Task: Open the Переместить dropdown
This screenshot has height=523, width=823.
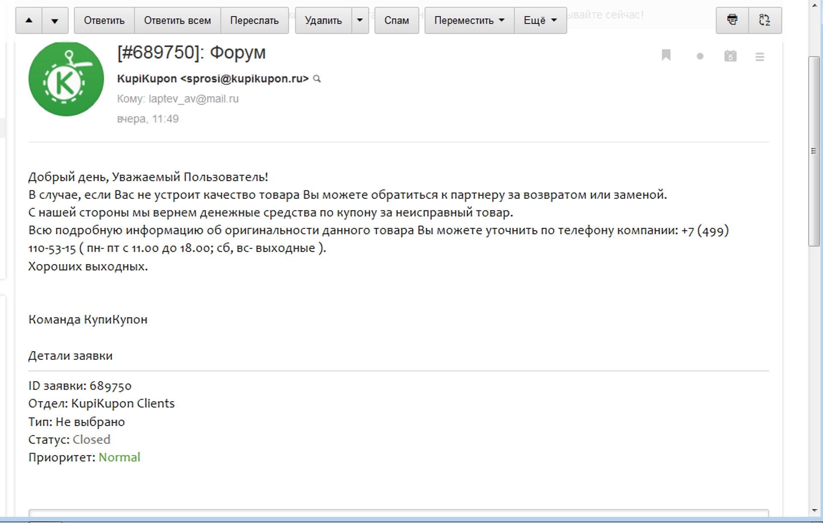Action: (x=469, y=20)
